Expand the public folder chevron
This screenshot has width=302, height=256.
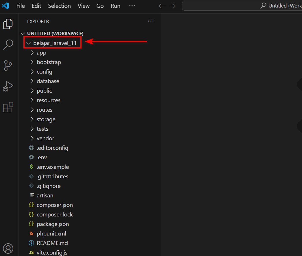[32, 91]
